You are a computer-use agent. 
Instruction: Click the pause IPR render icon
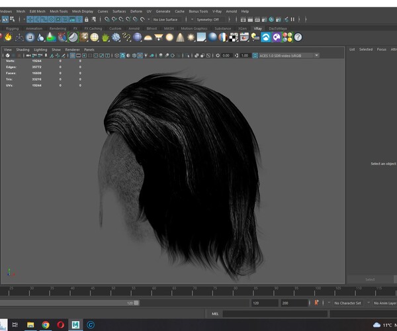tap(292, 19)
